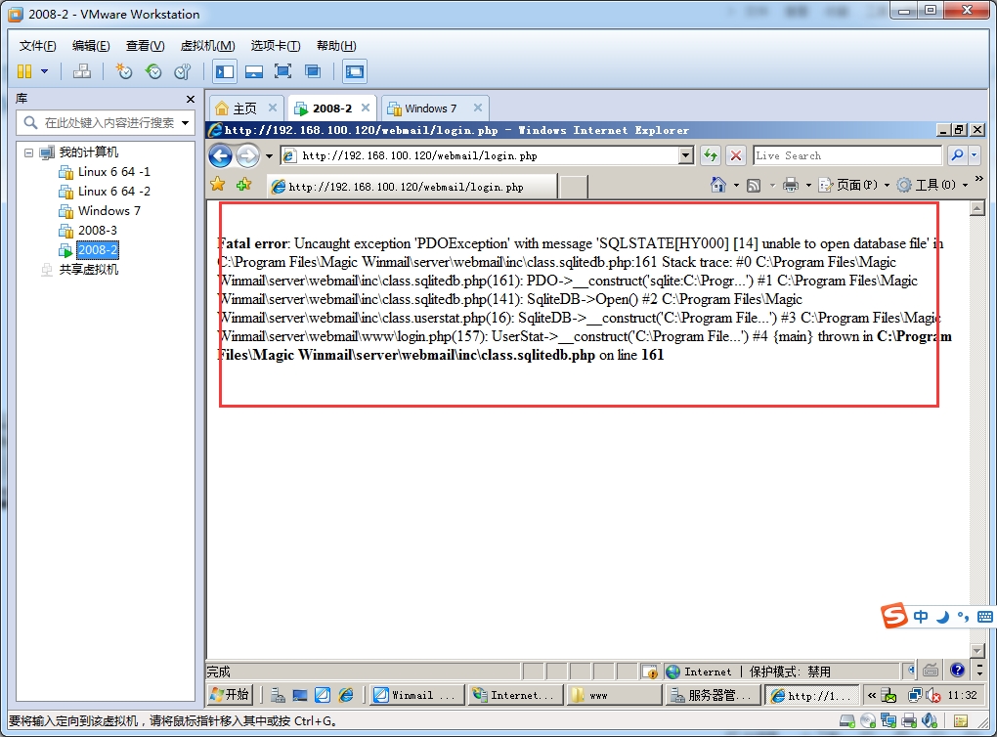
Task: Click the guest muted volume tray icon
Action: [932, 696]
